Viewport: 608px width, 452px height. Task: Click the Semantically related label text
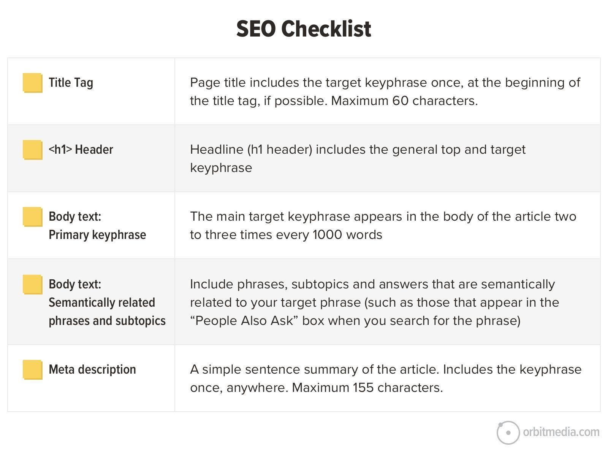point(102,302)
